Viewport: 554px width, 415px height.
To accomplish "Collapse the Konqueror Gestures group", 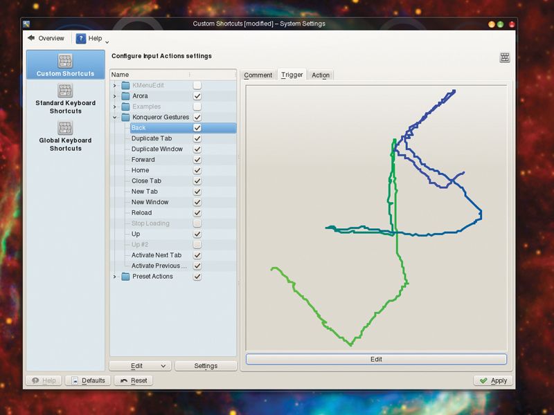I will [x=115, y=117].
